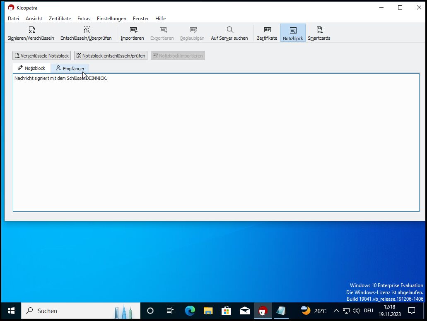This screenshot has width=427, height=321.
Task: Open the Extras menu
Action: click(x=84, y=19)
